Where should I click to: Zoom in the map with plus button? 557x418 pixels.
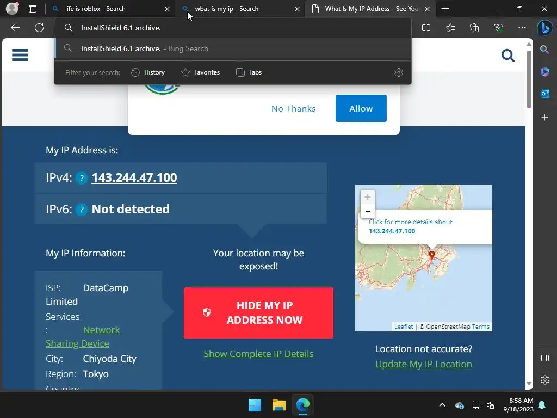pyautogui.click(x=368, y=197)
